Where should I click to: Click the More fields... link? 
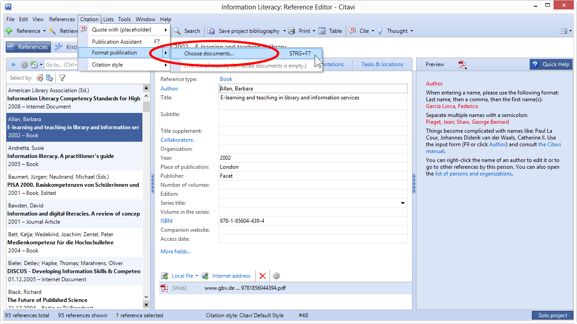tap(176, 252)
